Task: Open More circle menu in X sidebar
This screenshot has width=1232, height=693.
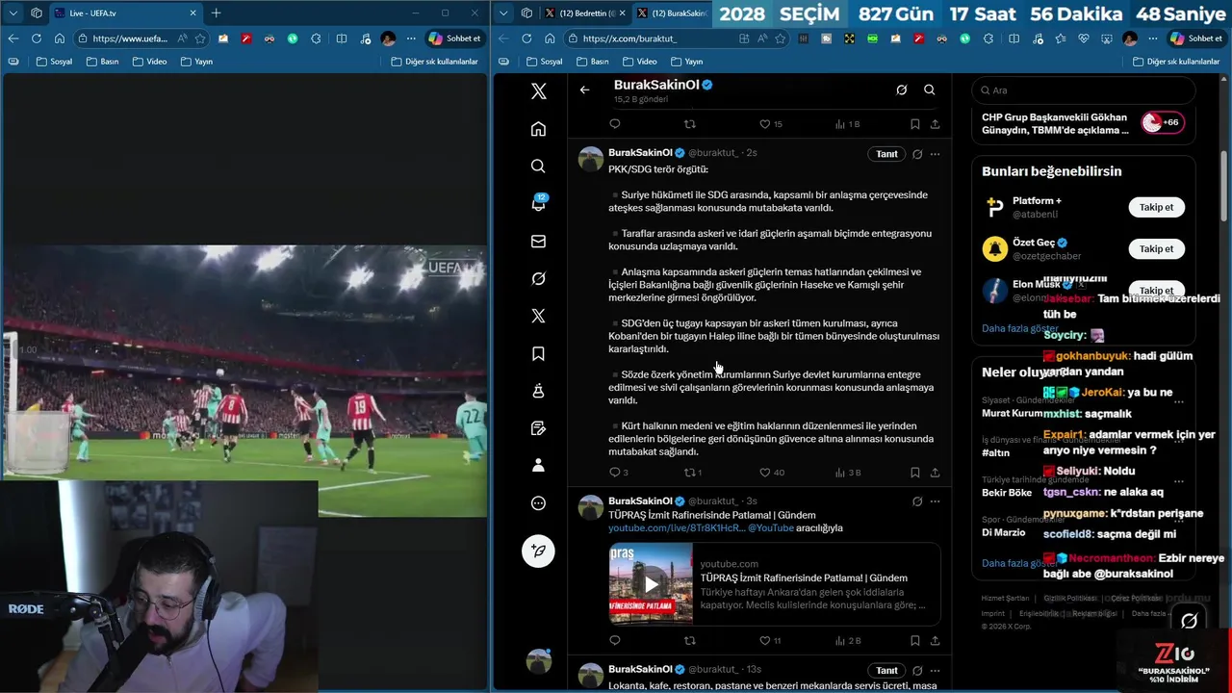Action: click(538, 503)
